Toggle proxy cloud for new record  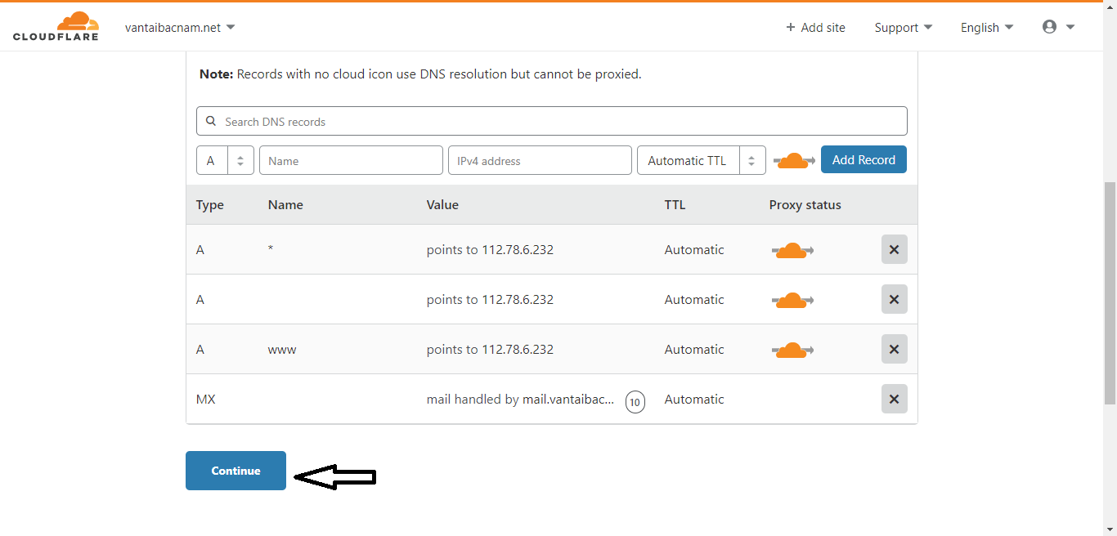pyautogui.click(x=793, y=161)
